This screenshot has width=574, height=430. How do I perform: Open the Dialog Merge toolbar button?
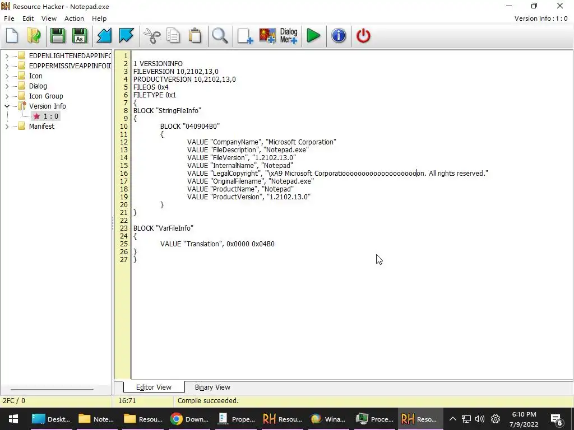289,36
